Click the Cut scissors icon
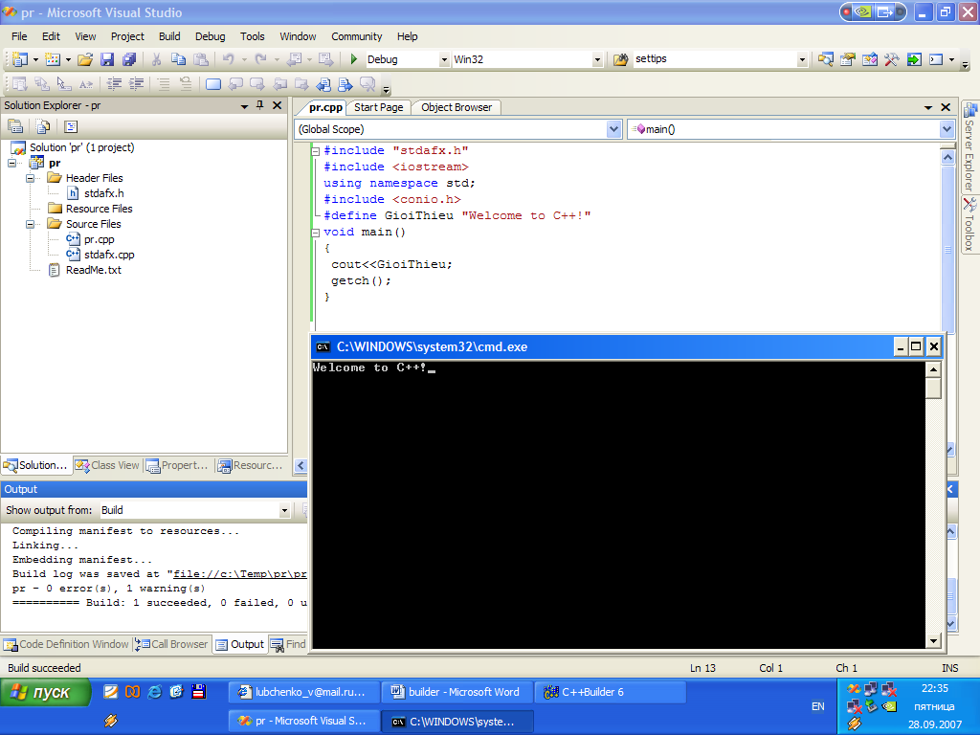This screenshot has height=735, width=980. pyautogui.click(x=156, y=59)
